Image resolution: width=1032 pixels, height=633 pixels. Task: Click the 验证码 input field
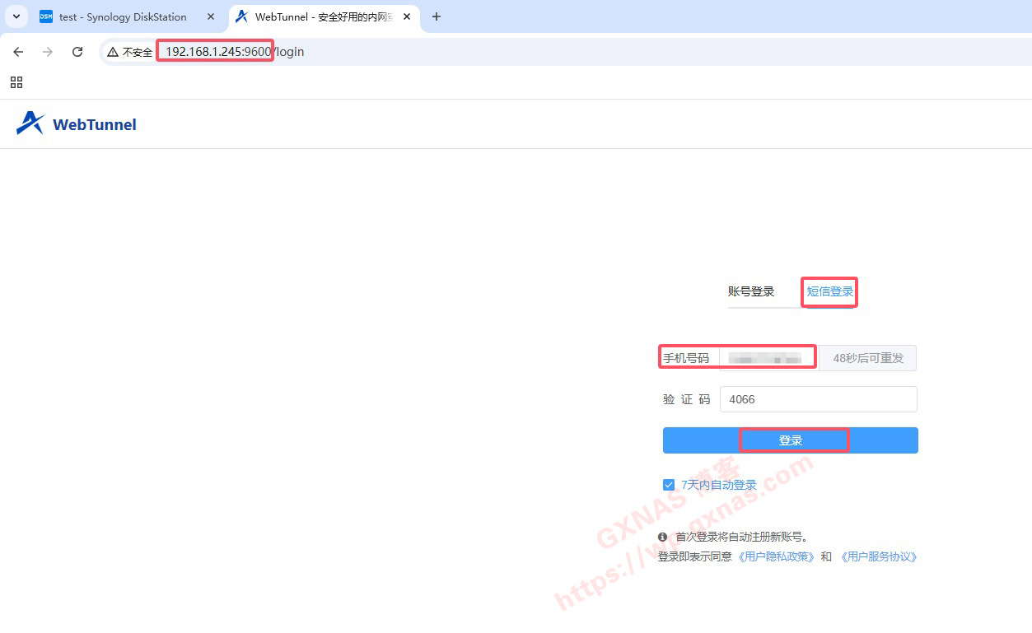coord(818,399)
